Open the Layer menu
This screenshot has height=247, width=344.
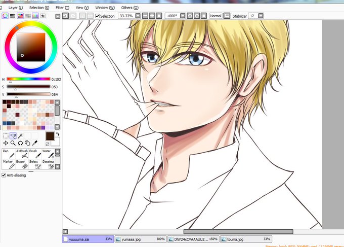tap(16, 8)
